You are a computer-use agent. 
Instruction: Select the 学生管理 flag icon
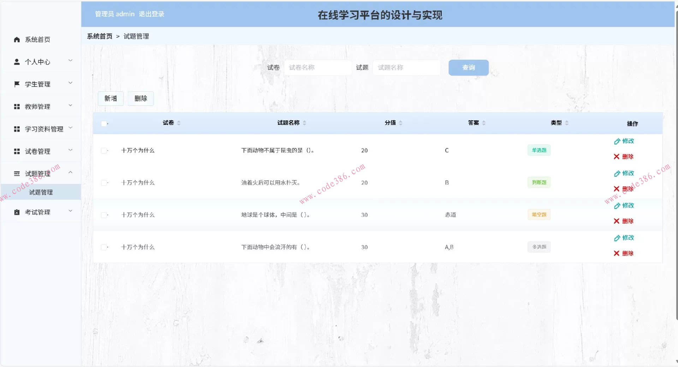click(17, 84)
